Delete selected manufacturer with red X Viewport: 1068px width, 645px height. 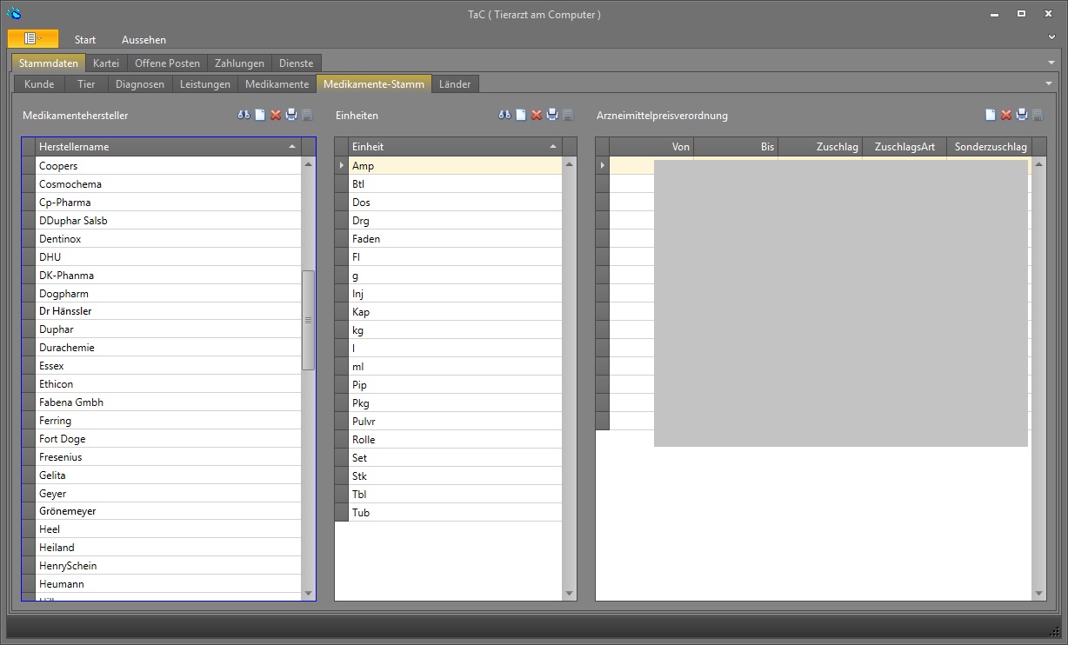(x=276, y=115)
